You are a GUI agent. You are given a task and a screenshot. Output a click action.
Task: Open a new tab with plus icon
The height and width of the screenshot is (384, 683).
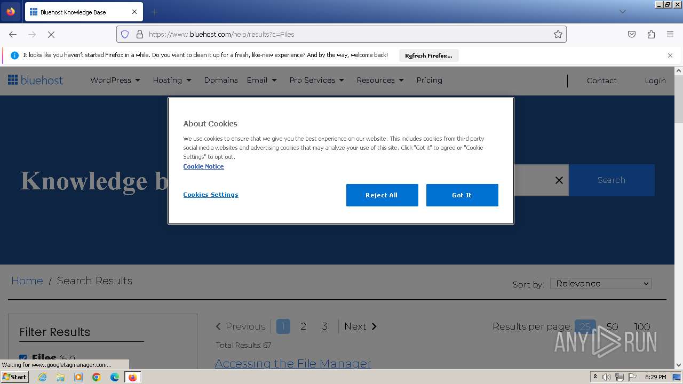pyautogui.click(x=154, y=12)
